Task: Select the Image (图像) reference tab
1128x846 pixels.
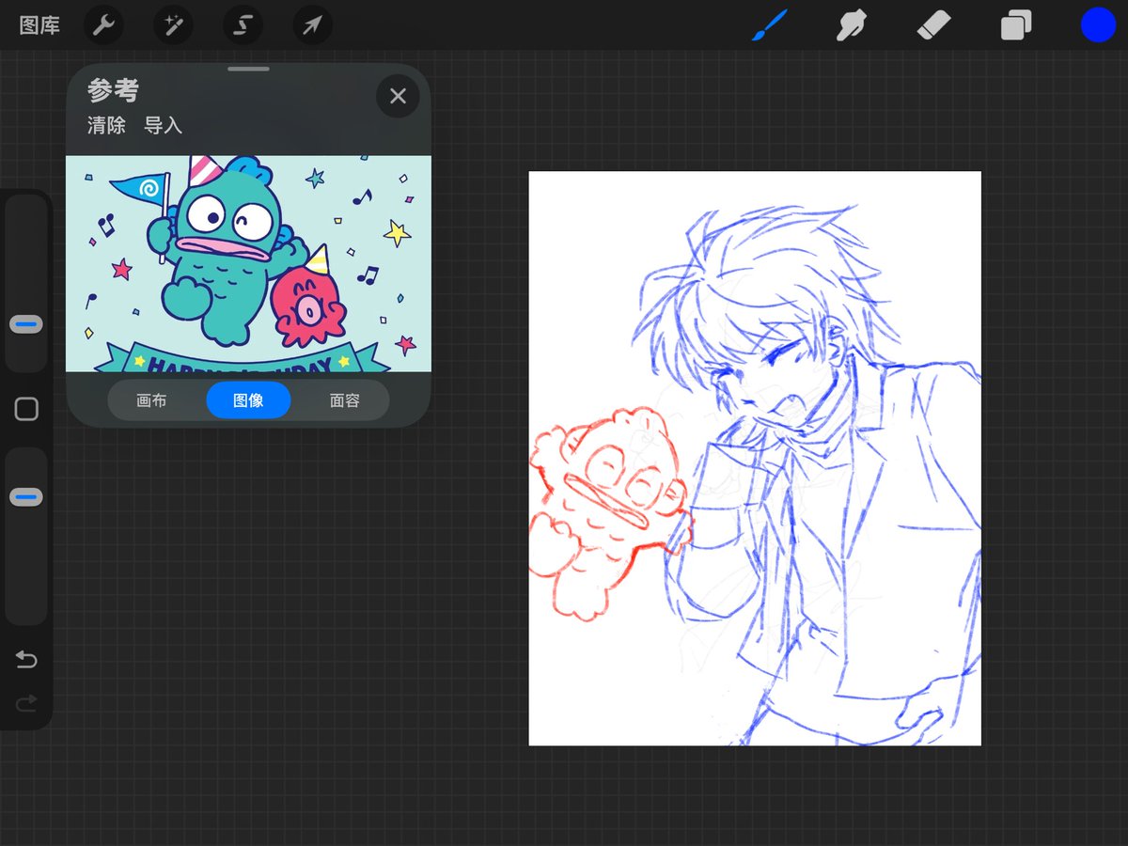Action: point(248,400)
